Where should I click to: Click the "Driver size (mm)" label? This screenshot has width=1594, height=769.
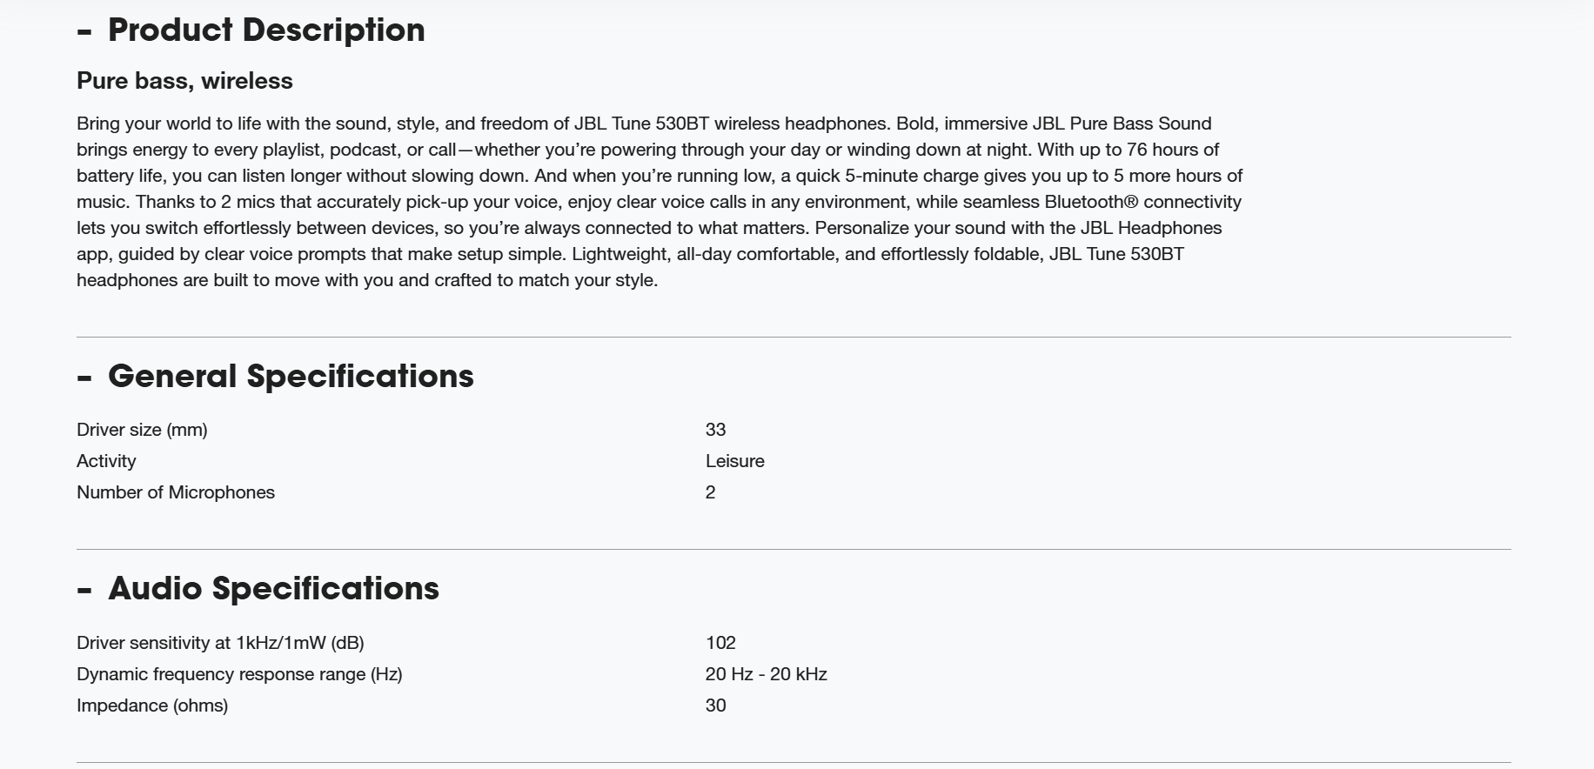click(142, 430)
